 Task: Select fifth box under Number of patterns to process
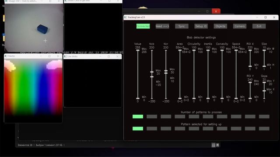[194, 116]
